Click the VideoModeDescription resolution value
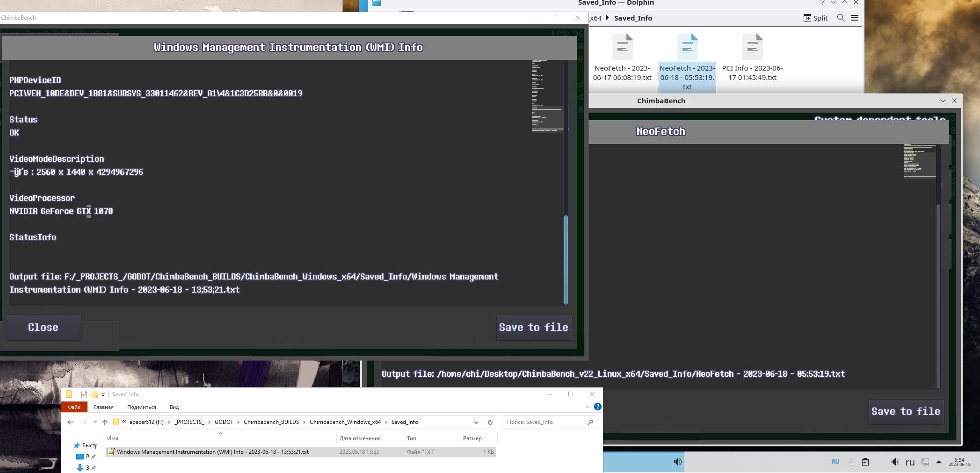980x473 pixels. 76,172
